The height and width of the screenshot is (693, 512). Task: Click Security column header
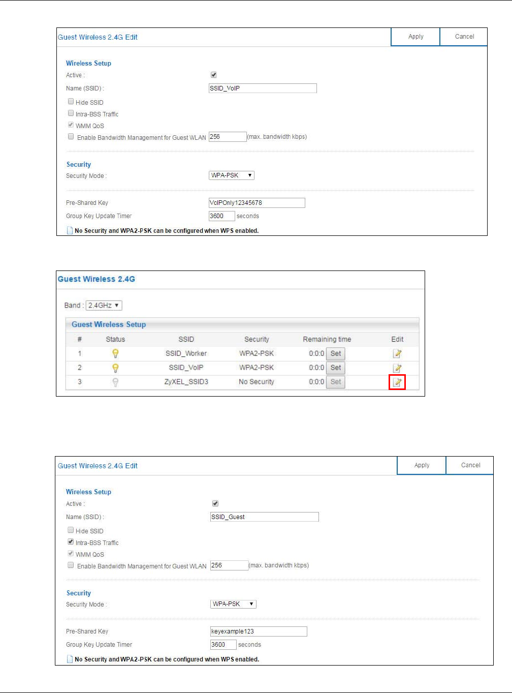(x=257, y=339)
